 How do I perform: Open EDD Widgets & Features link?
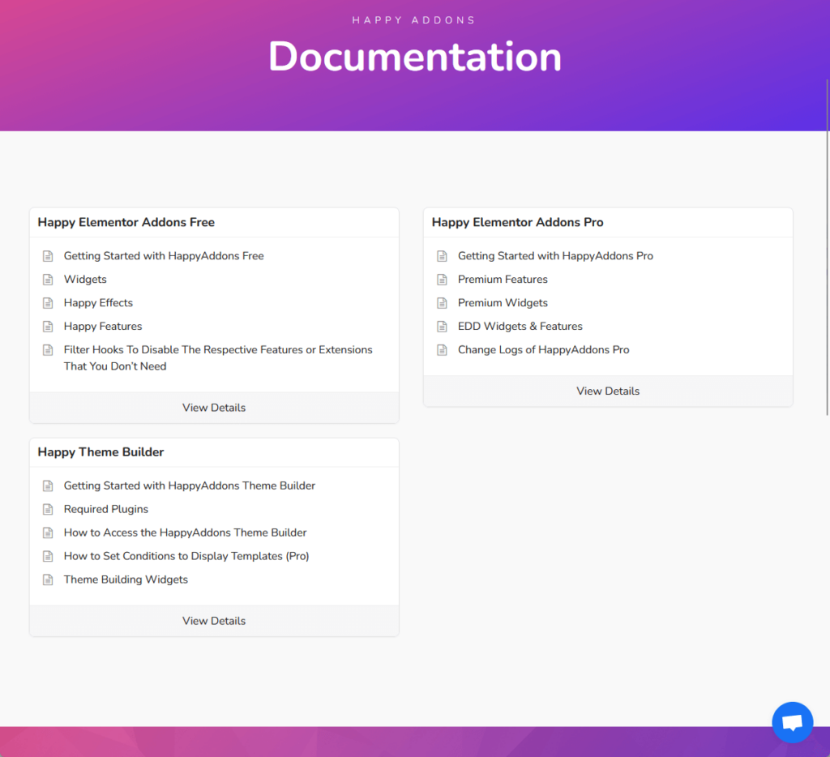coord(520,326)
